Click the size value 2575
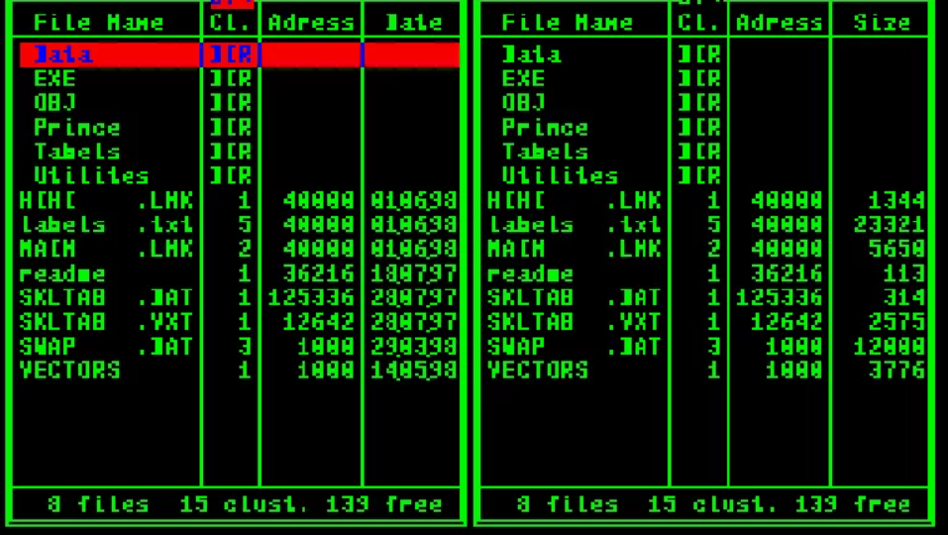The image size is (948, 535). pos(896,322)
